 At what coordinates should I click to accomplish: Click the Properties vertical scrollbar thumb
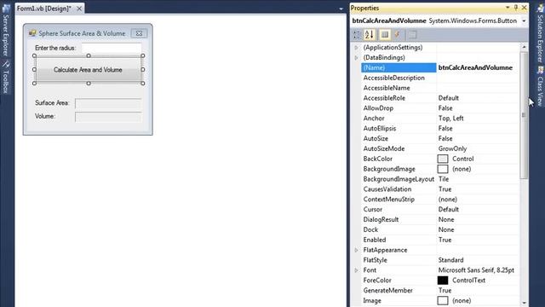tap(524, 115)
